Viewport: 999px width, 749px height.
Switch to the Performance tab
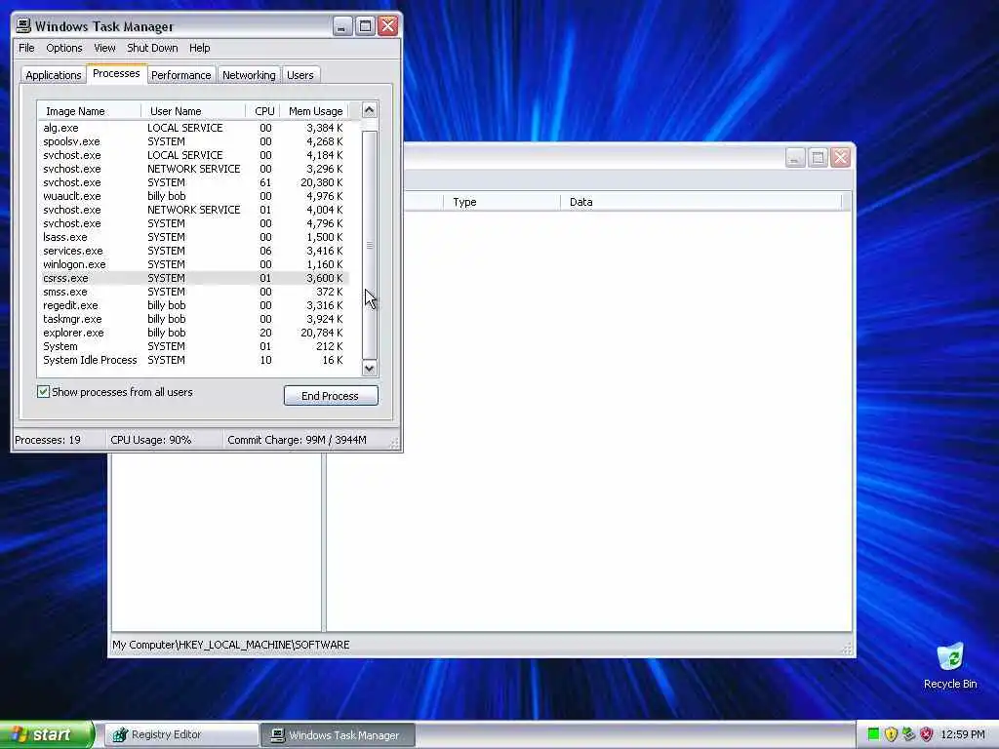[x=180, y=75]
